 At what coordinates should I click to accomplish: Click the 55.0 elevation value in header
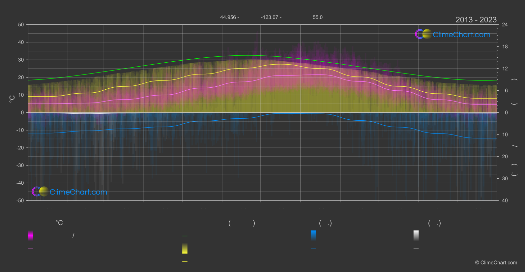point(318,17)
